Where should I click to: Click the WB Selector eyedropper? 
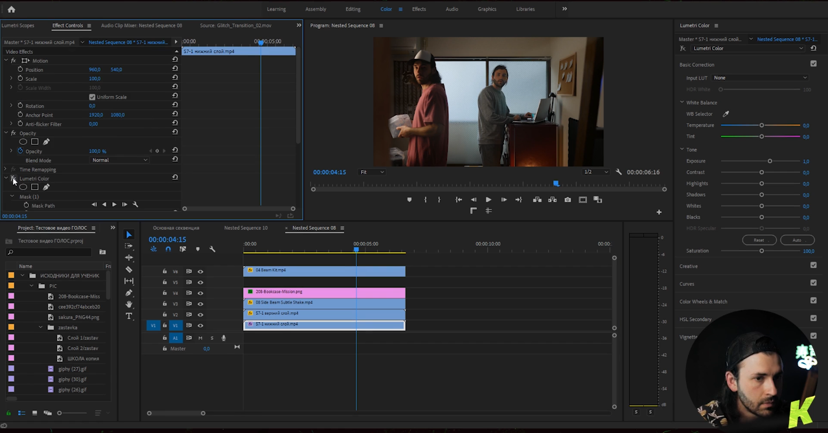click(x=726, y=114)
